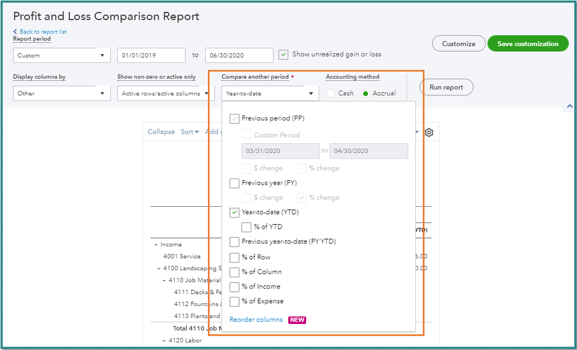
Task: Click the Back to report list arrow
Action: 15,32
